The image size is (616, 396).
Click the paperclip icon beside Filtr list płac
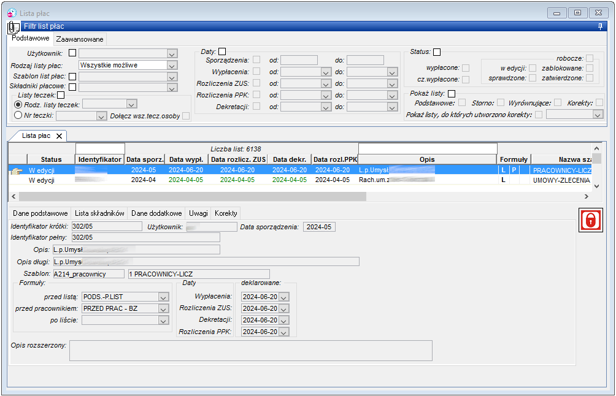[x=13, y=28]
